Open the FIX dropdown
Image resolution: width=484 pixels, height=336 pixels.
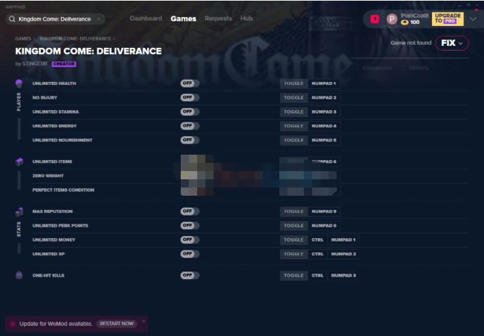[452, 43]
